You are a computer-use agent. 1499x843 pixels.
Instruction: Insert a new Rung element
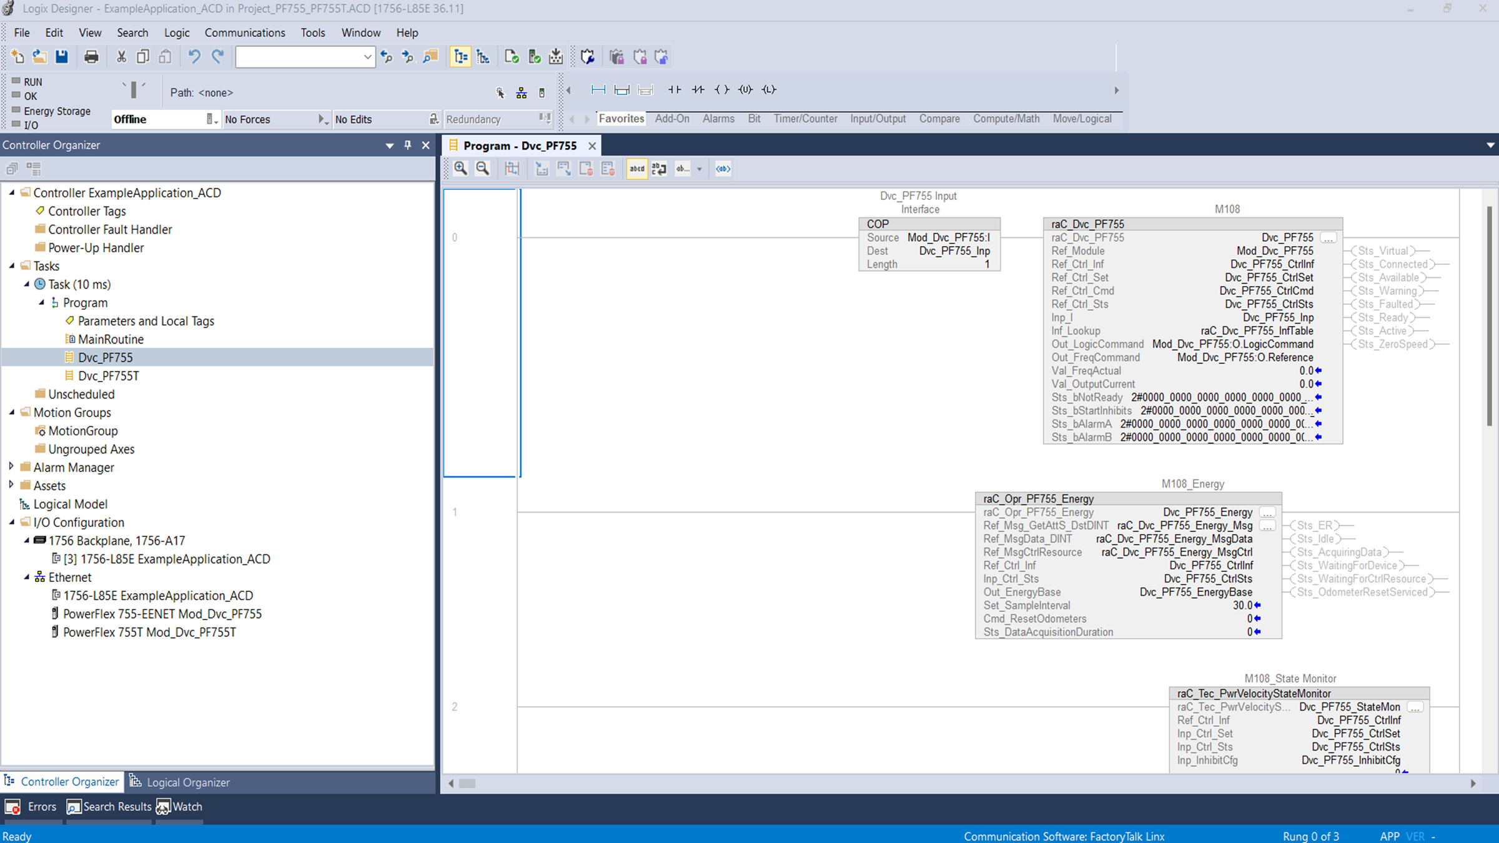tap(598, 90)
